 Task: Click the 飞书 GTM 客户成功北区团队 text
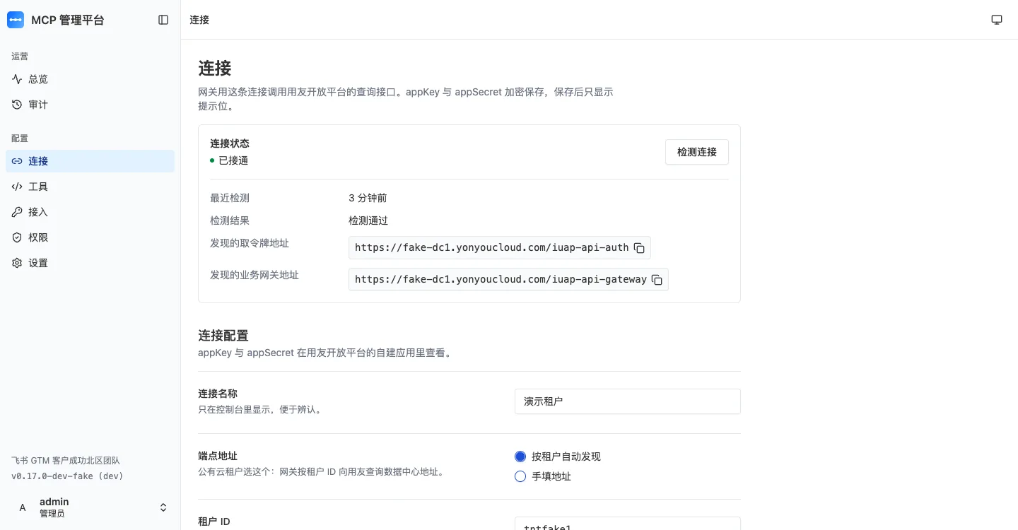(x=66, y=460)
